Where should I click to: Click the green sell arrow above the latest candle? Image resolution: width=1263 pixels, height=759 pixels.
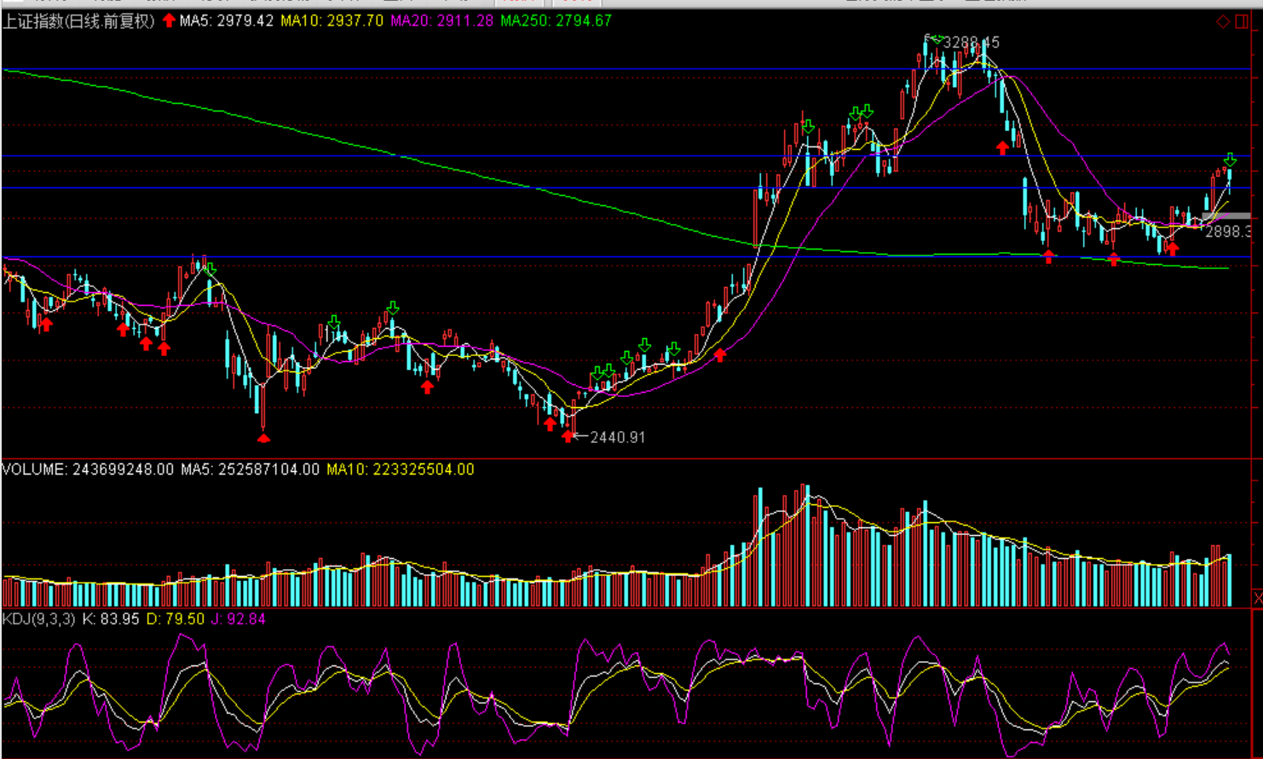(x=1230, y=160)
